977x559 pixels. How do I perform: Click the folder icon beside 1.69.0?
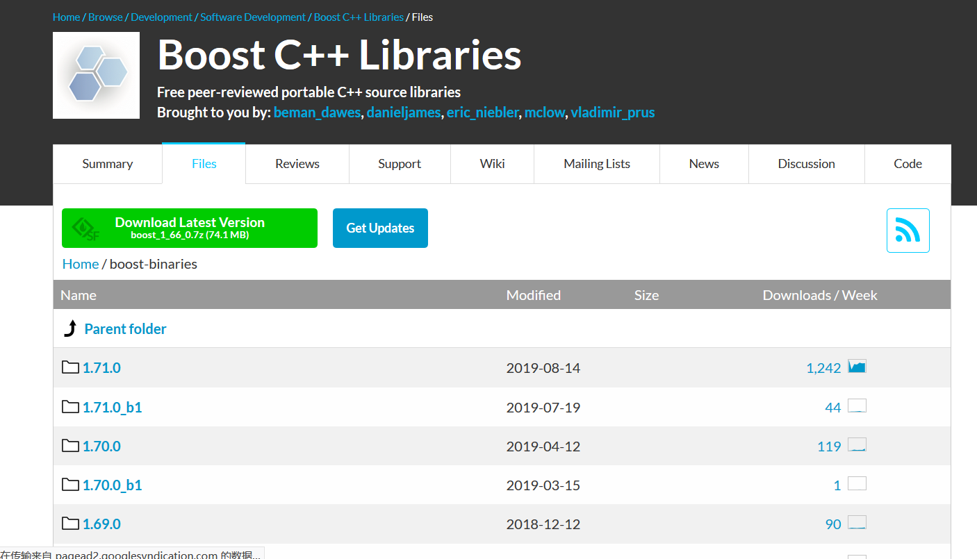point(70,524)
